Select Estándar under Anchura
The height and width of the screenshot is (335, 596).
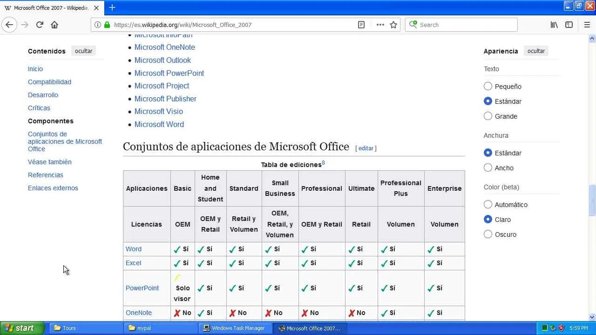pos(488,153)
